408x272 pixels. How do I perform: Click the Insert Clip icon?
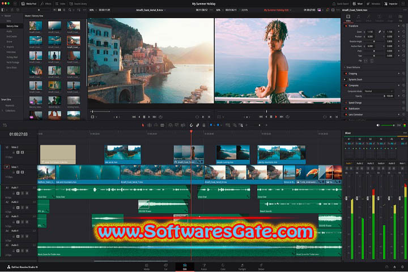(x=170, y=125)
